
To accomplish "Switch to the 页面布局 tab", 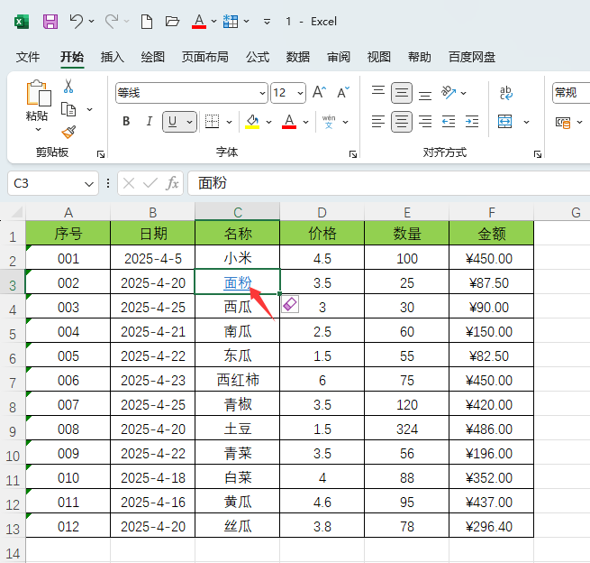I will 205,57.
